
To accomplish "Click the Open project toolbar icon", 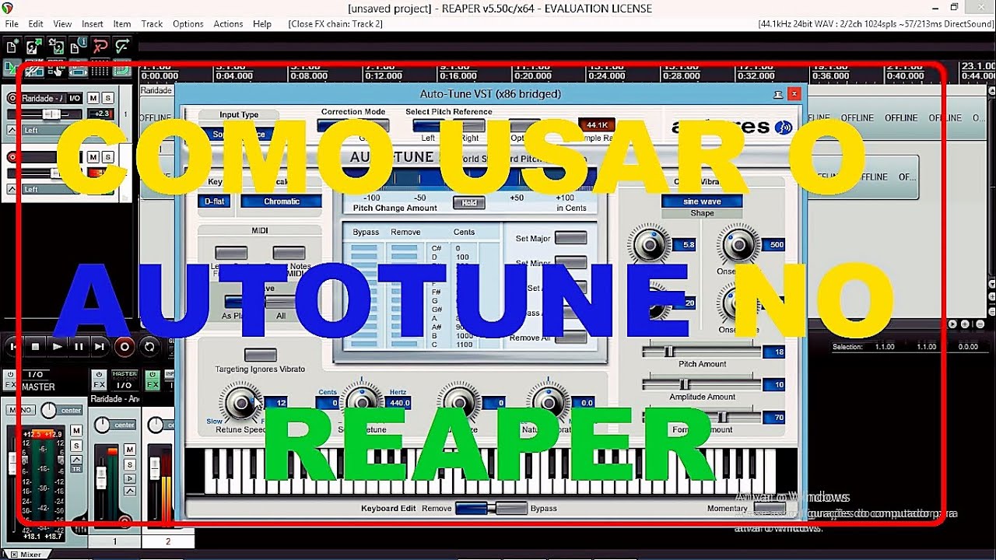I will 33,47.
